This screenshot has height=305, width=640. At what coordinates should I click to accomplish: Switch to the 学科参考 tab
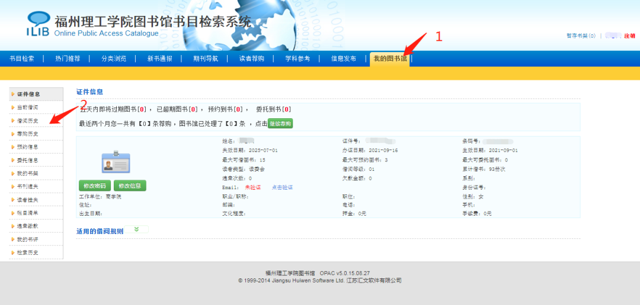297,59
